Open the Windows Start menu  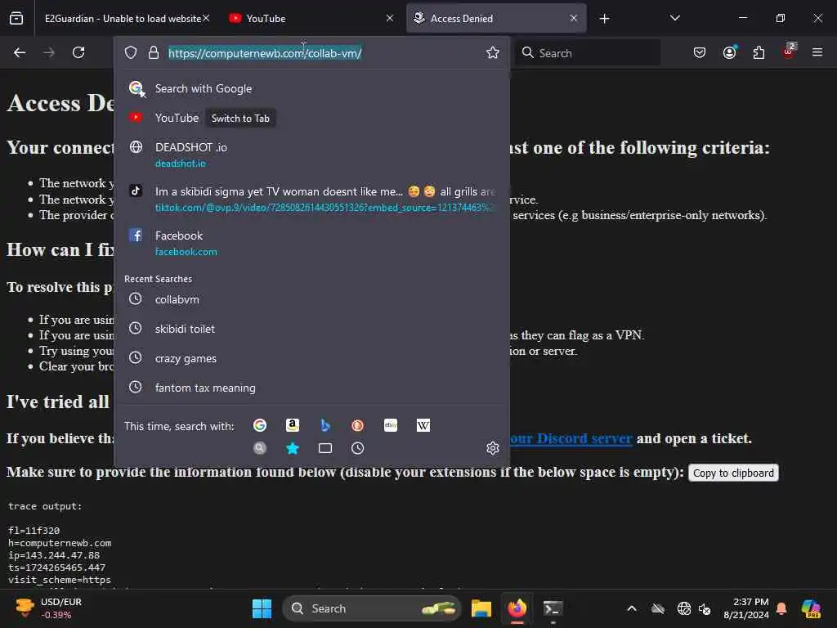coord(262,608)
